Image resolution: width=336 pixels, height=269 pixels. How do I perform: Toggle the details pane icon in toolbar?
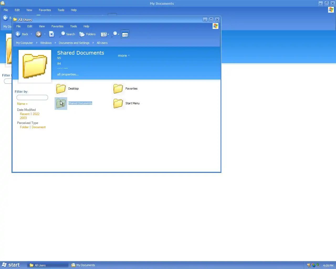pos(125,34)
